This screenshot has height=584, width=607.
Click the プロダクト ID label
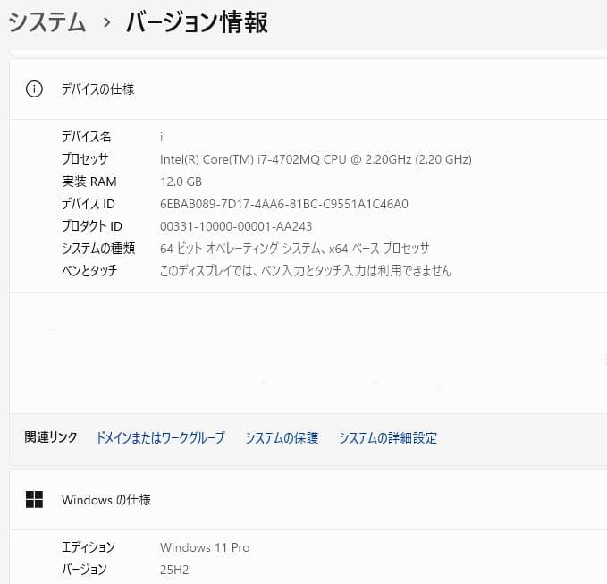92,226
